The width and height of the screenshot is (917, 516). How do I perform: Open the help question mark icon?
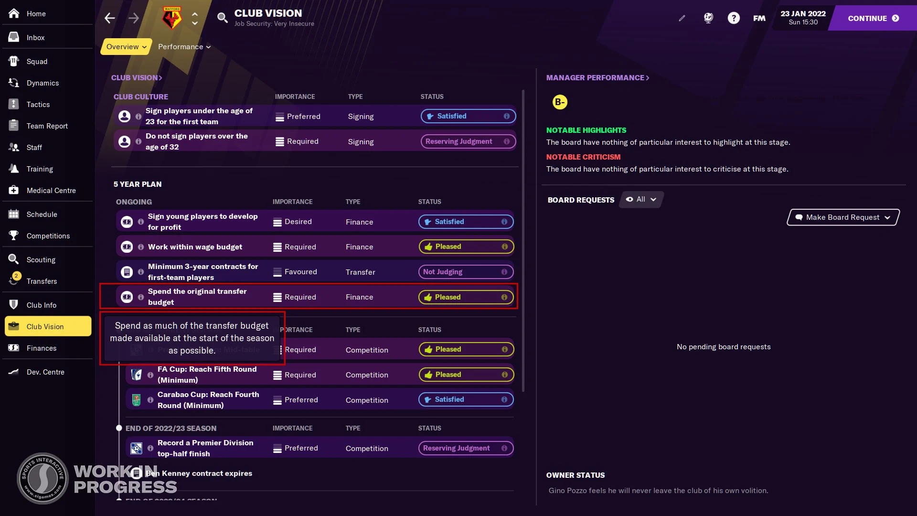click(x=734, y=18)
